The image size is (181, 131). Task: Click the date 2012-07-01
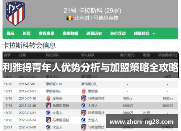pyautogui.click(x=28, y=91)
